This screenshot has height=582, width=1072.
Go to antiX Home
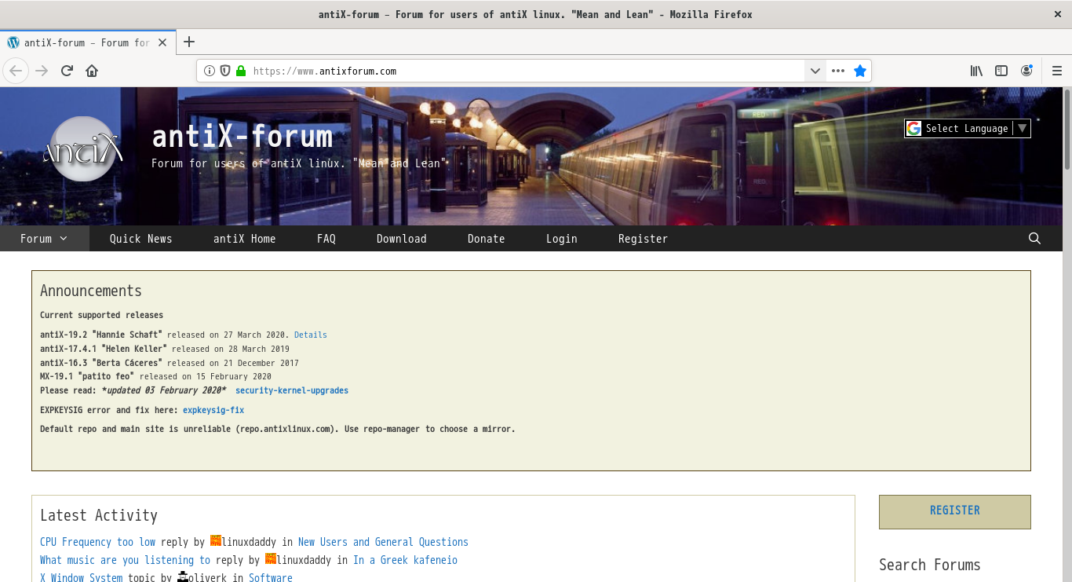click(245, 239)
